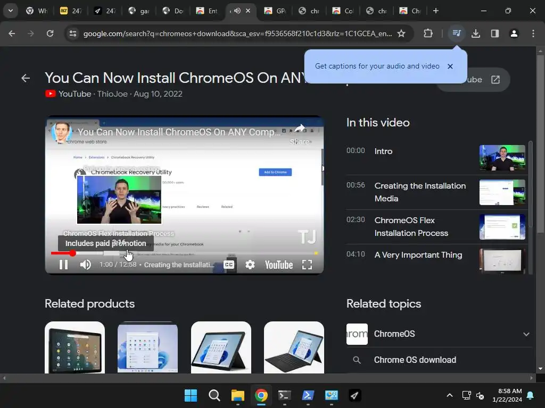Image resolution: width=545 pixels, height=408 pixels.
Task: Switch to the 'GP' tab
Action: [275, 11]
